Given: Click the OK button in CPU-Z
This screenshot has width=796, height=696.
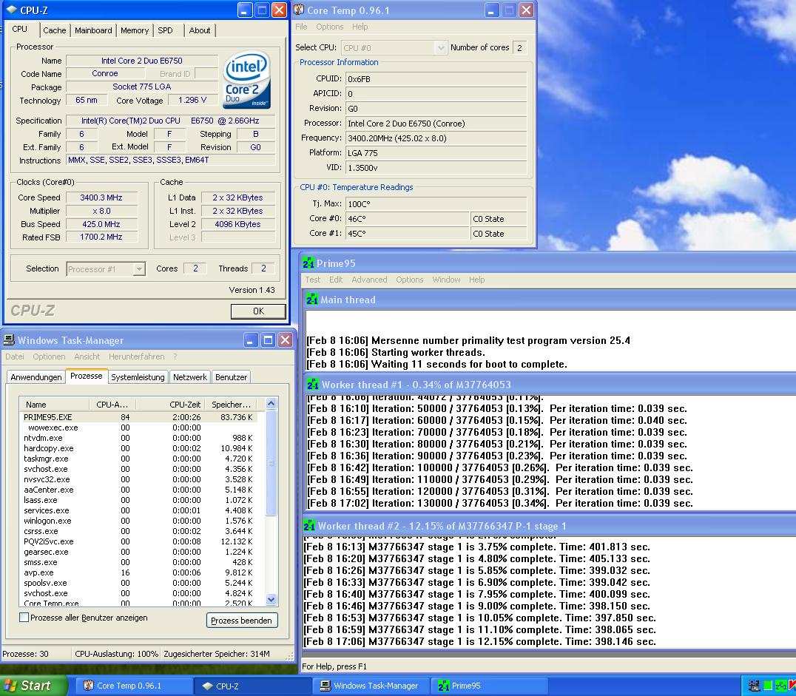Looking at the screenshot, I should 258,311.
